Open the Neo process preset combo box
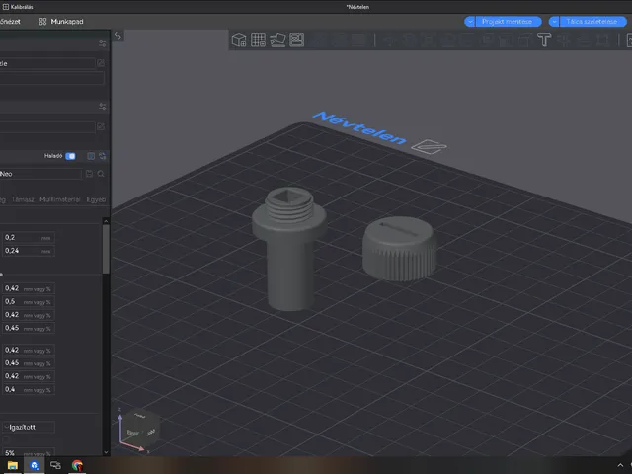Screen dimensions: 632x474 (40, 174)
